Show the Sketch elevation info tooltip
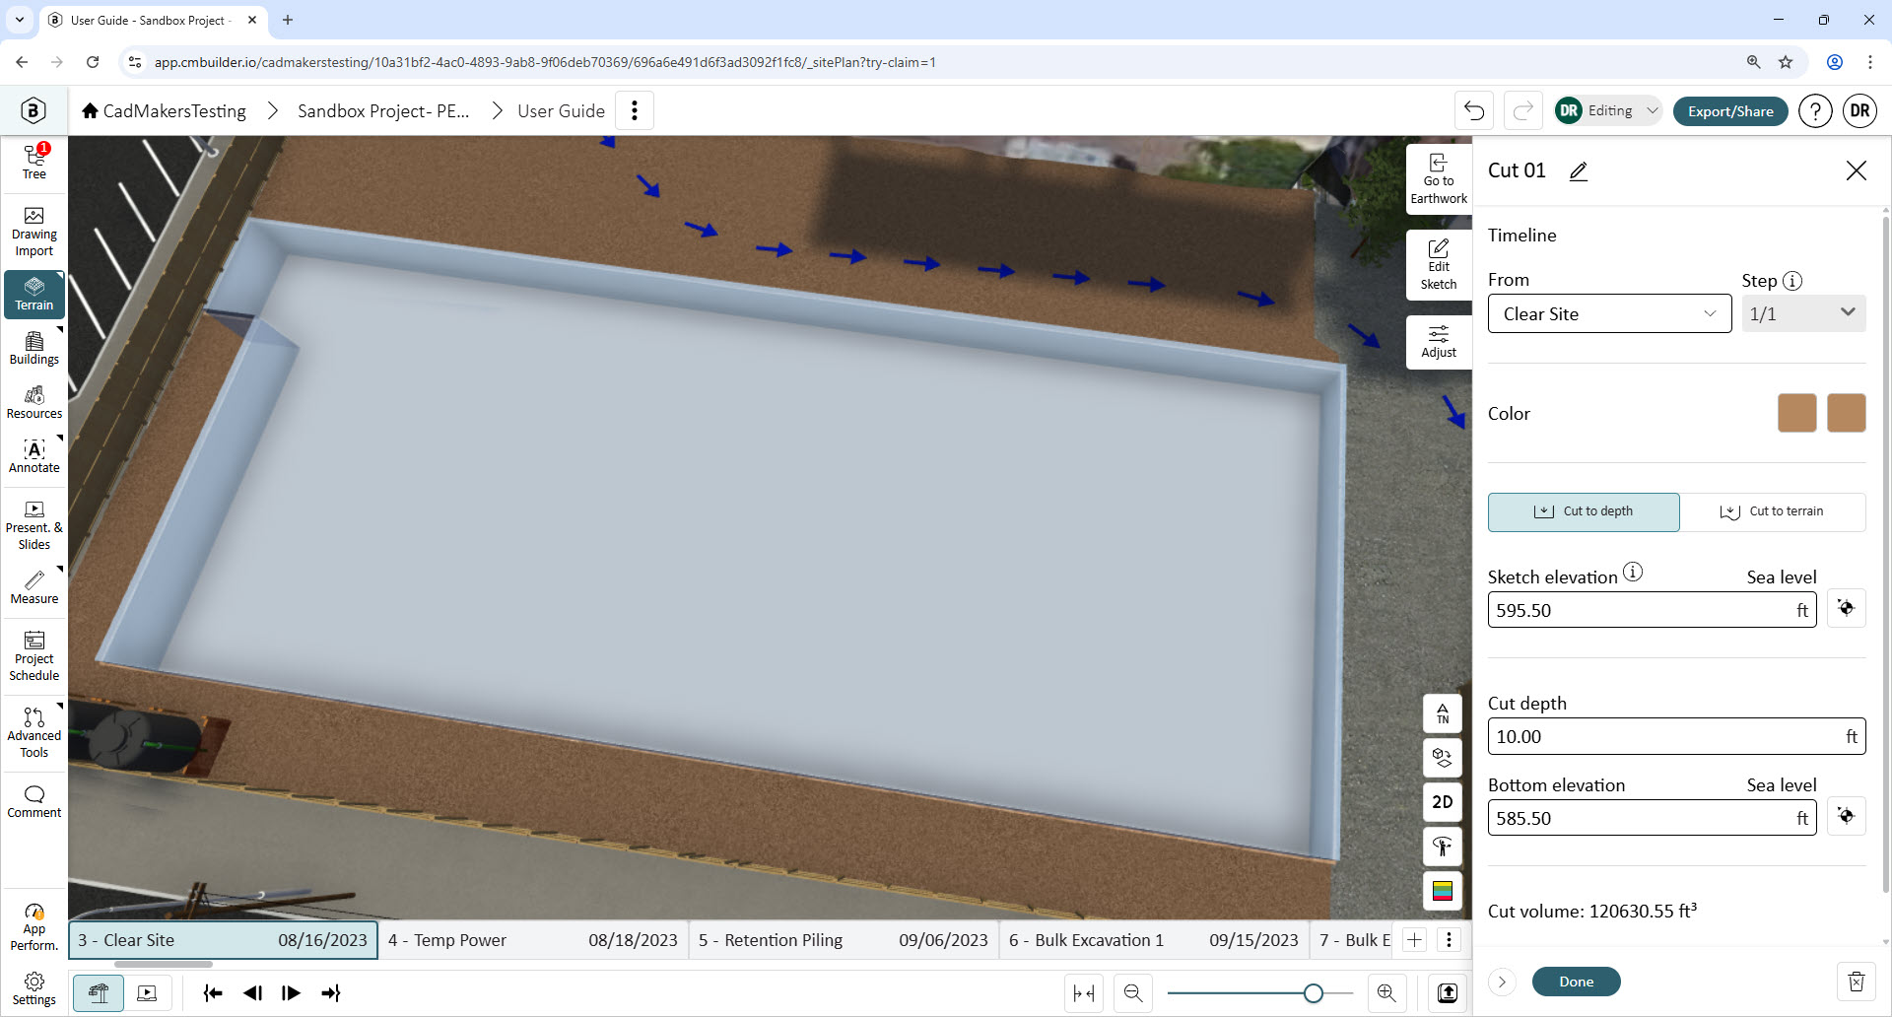The width and height of the screenshot is (1892, 1017). [x=1633, y=572]
